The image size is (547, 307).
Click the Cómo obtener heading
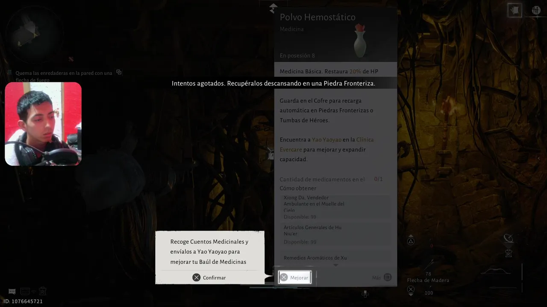click(298, 188)
